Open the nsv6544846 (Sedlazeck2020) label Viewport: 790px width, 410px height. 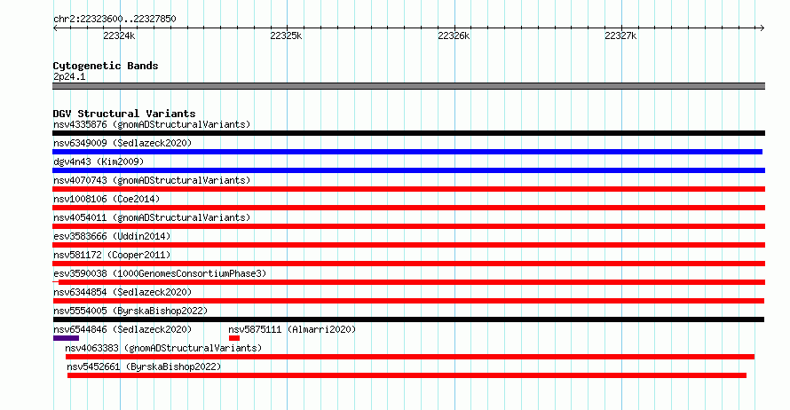(122, 329)
